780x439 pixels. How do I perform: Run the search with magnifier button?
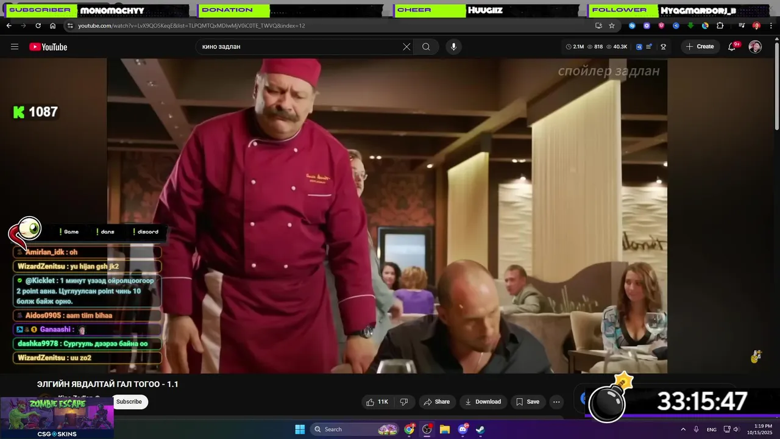point(426,47)
